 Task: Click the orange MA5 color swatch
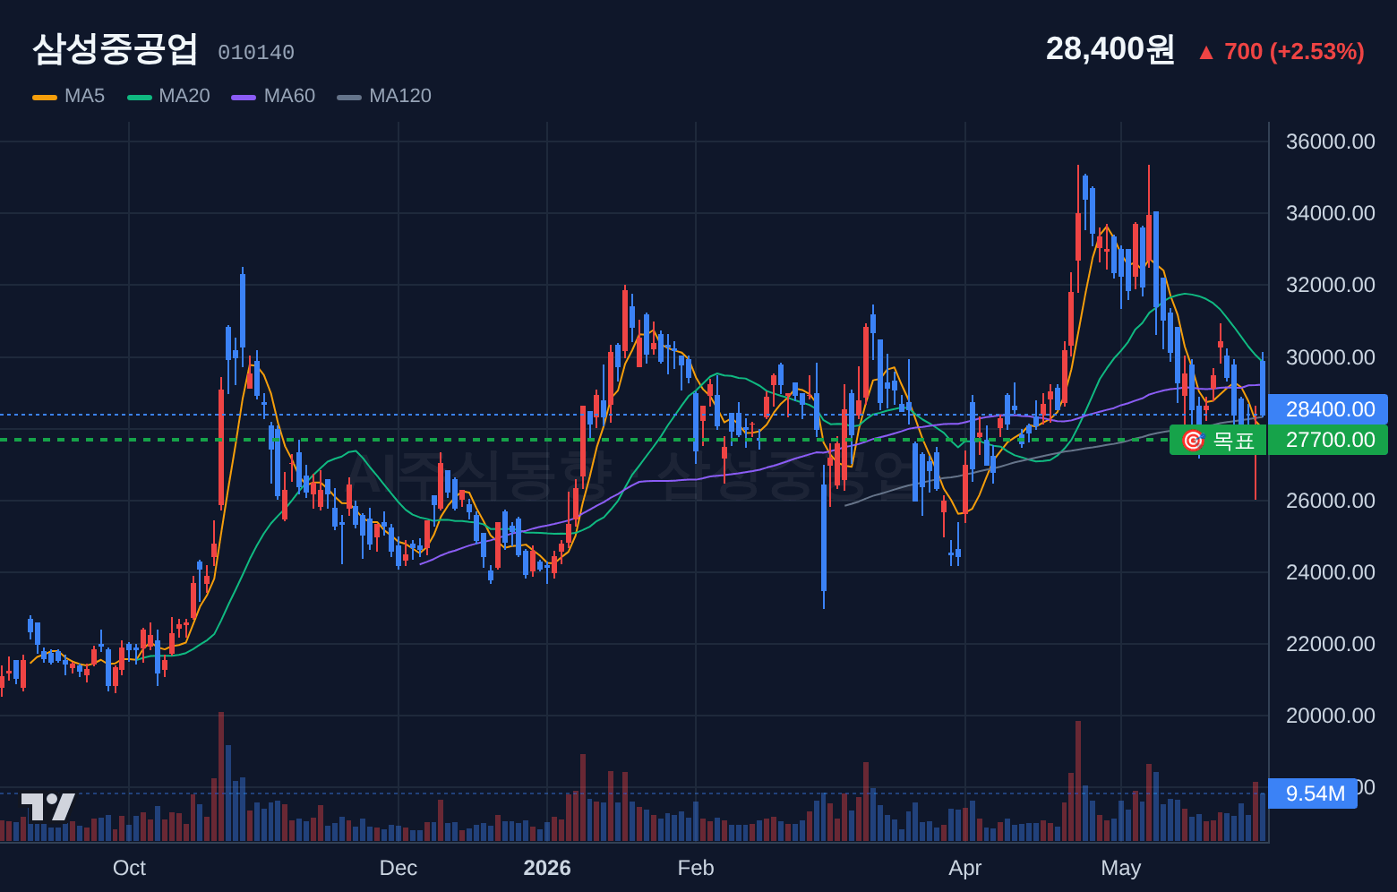click(x=45, y=97)
